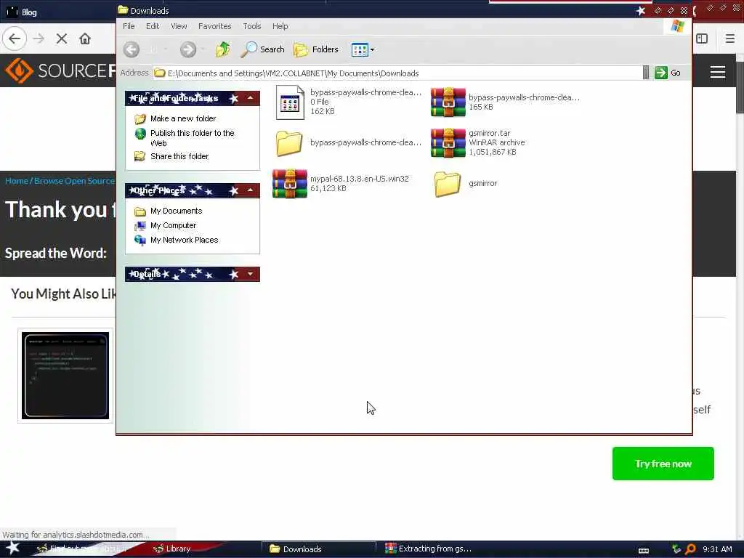Collapse File and Folder Tasks panel
Image resolution: width=744 pixels, height=558 pixels.
tap(250, 98)
